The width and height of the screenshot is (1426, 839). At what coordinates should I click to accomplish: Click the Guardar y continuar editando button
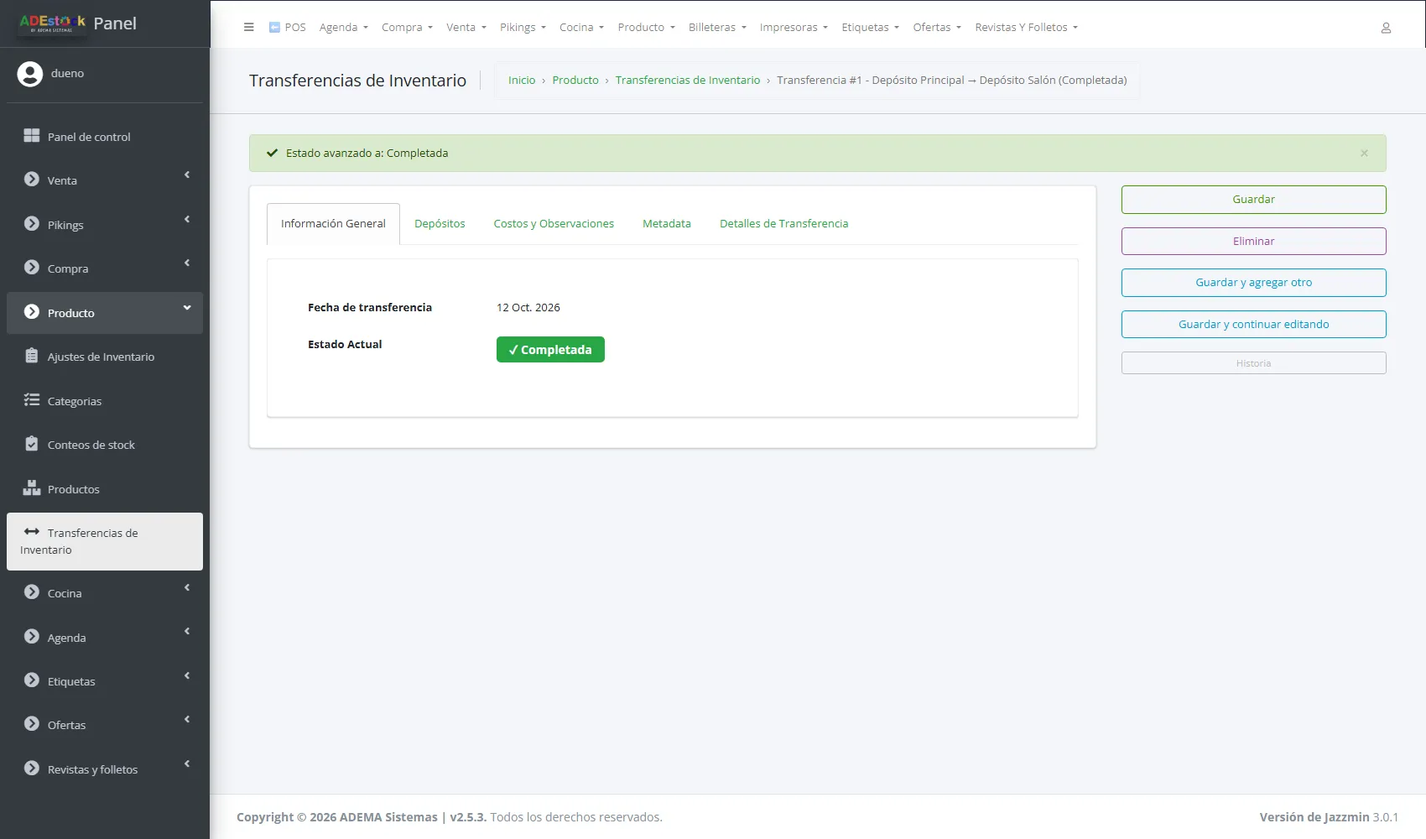pos(1253,324)
